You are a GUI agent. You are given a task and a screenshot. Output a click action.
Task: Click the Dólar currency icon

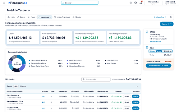[x=147, y=48]
